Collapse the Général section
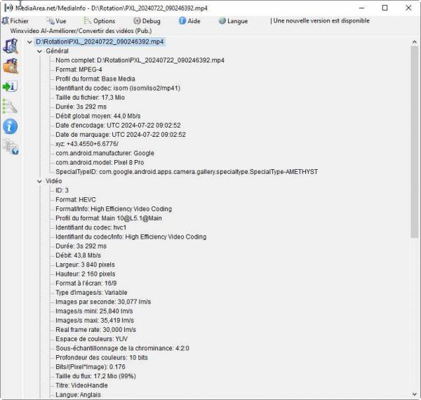The width and height of the screenshot is (421, 400). coord(39,51)
